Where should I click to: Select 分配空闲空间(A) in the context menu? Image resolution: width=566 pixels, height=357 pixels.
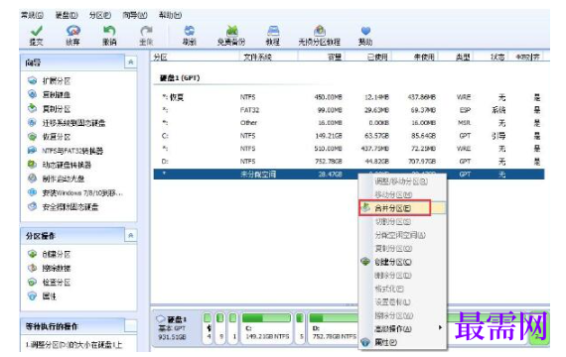(402, 235)
